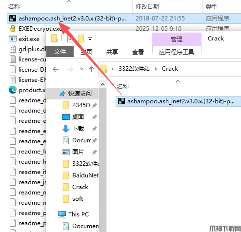
Task: Navigate up one folder level arrow
Action: (92, 69)
